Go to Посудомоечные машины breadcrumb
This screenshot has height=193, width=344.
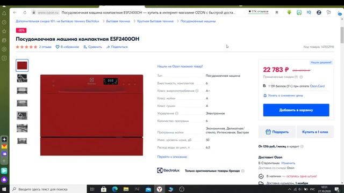[x=198, y=21]
